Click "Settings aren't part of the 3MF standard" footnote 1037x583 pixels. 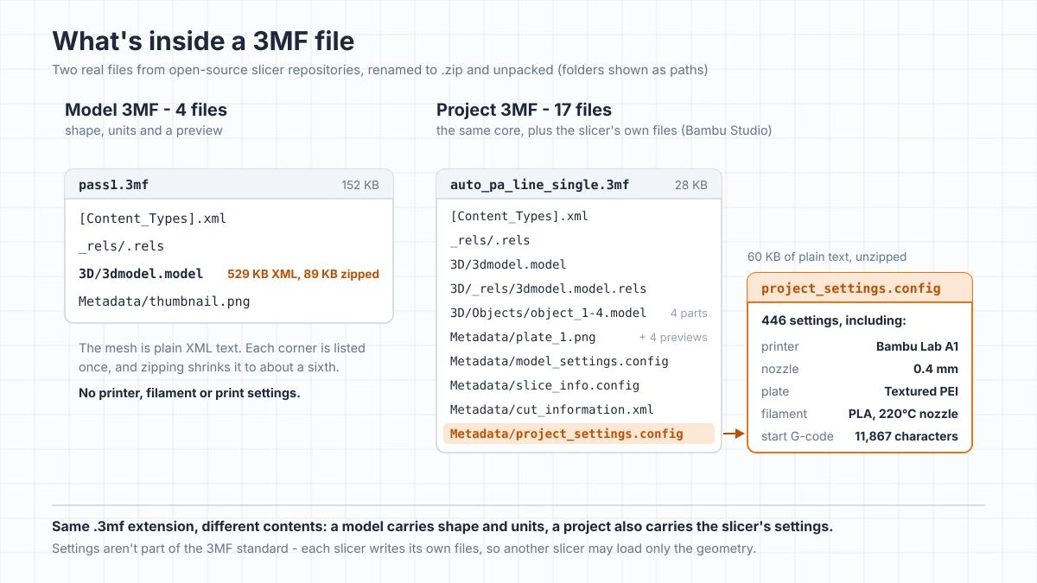[404, 548]
